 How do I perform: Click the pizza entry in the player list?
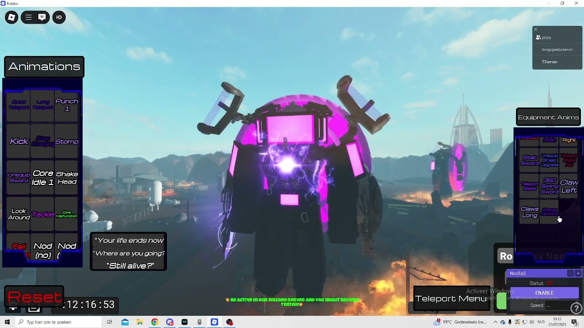point(557,37)
